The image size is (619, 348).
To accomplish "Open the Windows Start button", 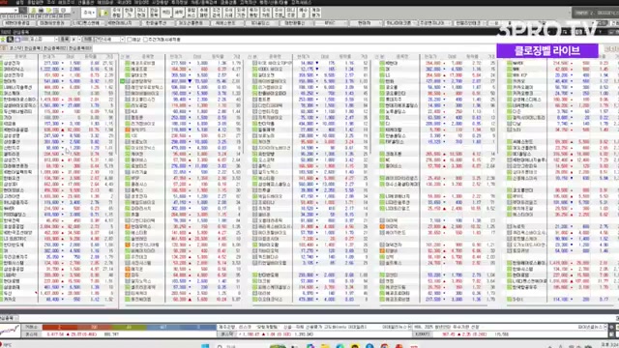I will [205, 346].
